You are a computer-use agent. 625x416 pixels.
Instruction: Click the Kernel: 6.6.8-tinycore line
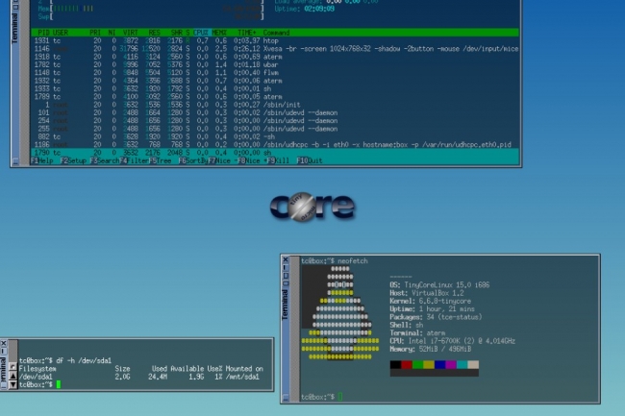pos(431,301)
